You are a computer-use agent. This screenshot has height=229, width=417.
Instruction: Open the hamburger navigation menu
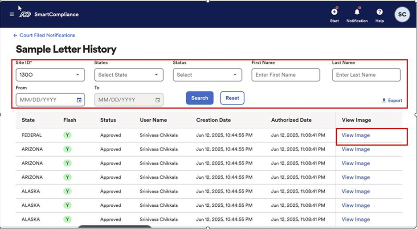pos(12,14)
